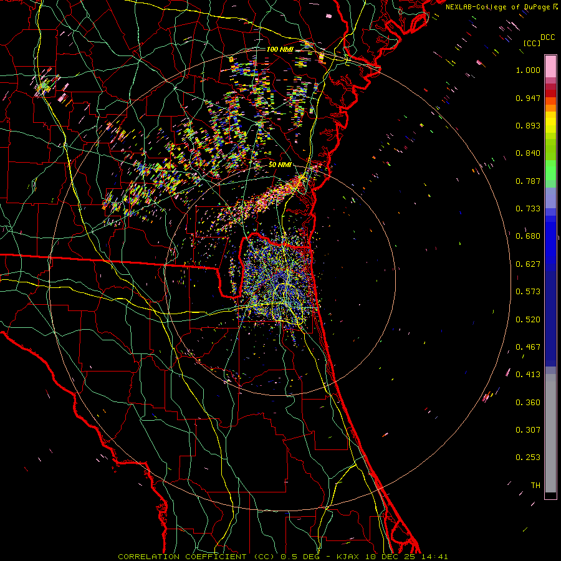Screen dimensions: 561x561
Task: Click the 100 NMI range ring label
Action: [280, 49]
